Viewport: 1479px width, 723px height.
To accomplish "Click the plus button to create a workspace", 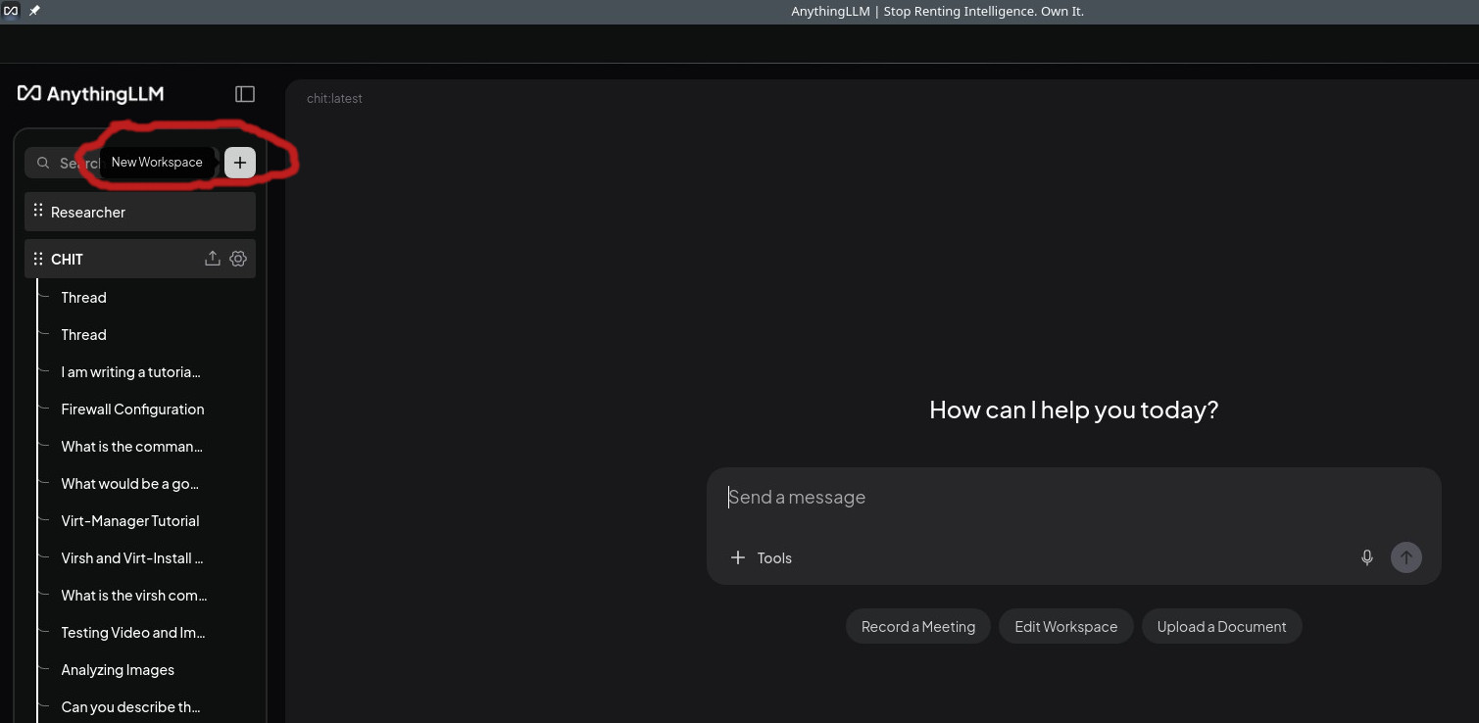I will 240,163.
